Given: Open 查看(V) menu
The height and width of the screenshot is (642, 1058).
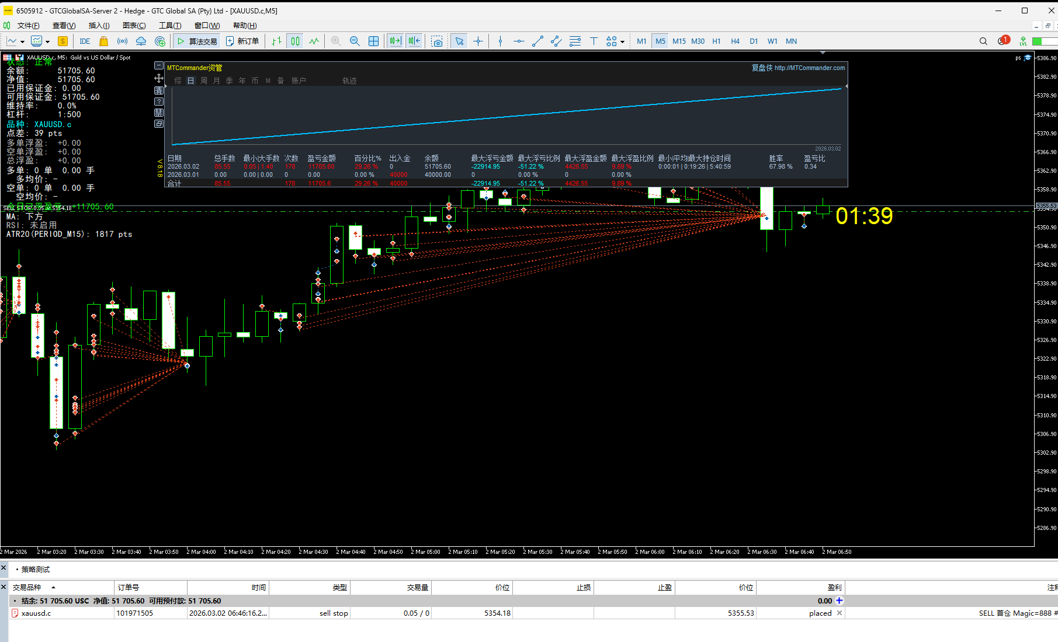Looking at the screenshot, I should coord(64,25).
